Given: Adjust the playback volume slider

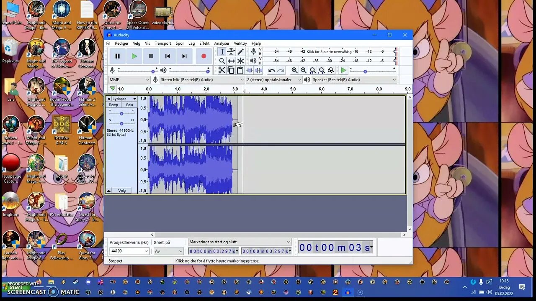Looking at the screenshot, I should point(189,71).
